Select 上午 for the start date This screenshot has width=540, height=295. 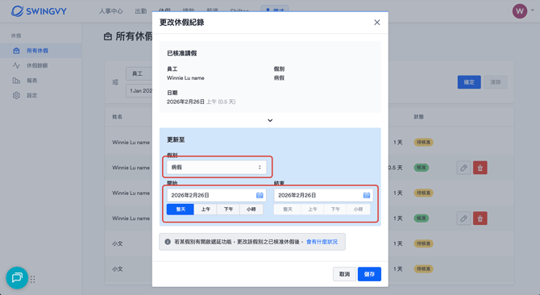click(206, 210)
